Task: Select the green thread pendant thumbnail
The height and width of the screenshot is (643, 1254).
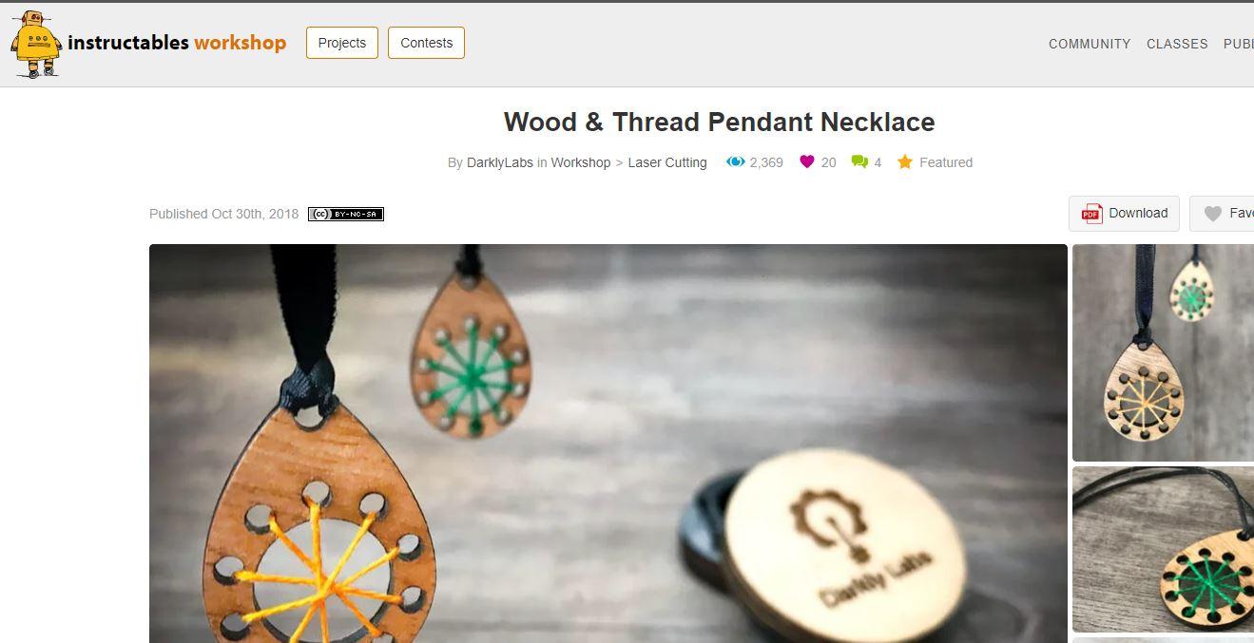Action: click(x=1163, y=549)
